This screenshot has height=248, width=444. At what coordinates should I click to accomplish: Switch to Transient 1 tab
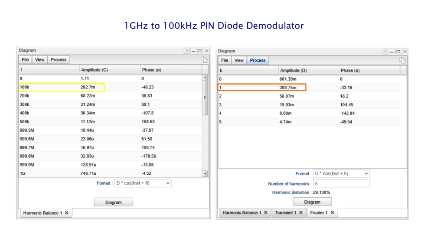click(x=285, y=212)
